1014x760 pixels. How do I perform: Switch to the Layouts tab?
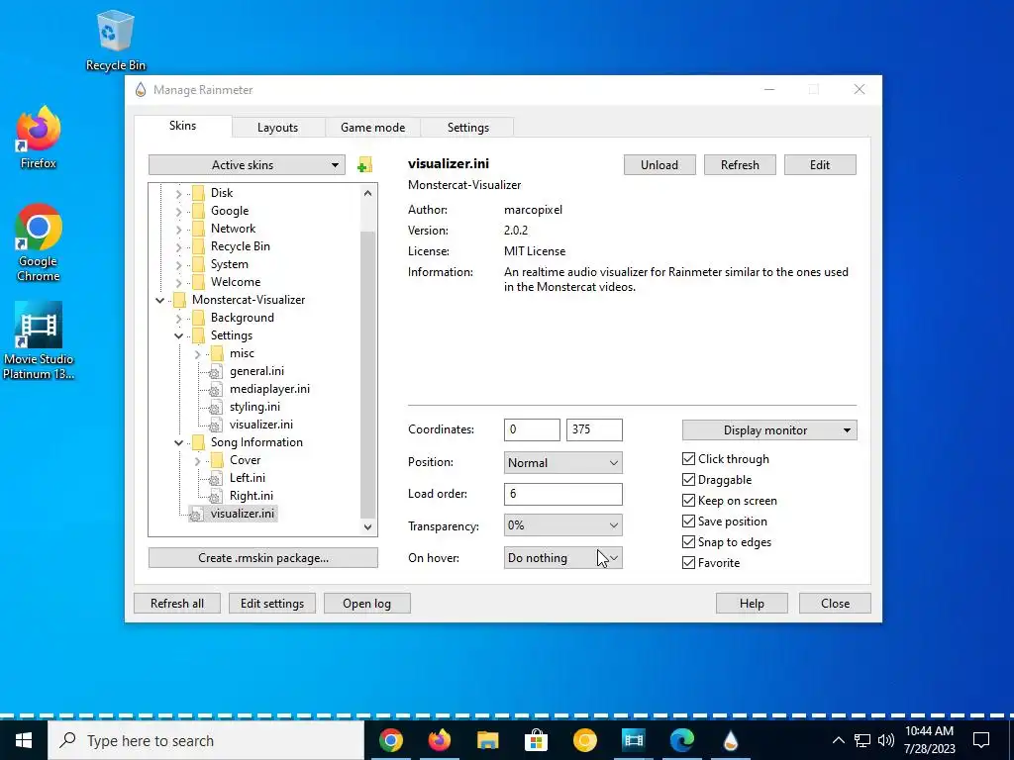(277, 128)
